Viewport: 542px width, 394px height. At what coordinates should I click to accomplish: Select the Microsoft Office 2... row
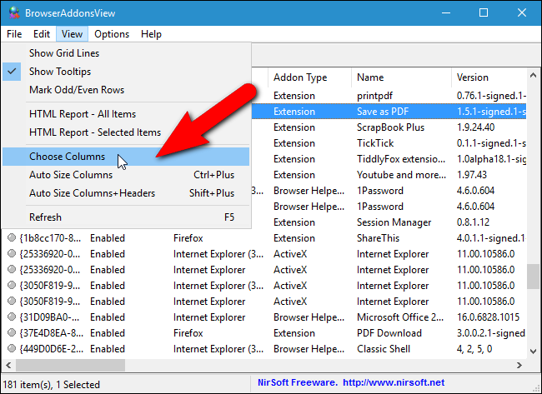click(264, 317)
